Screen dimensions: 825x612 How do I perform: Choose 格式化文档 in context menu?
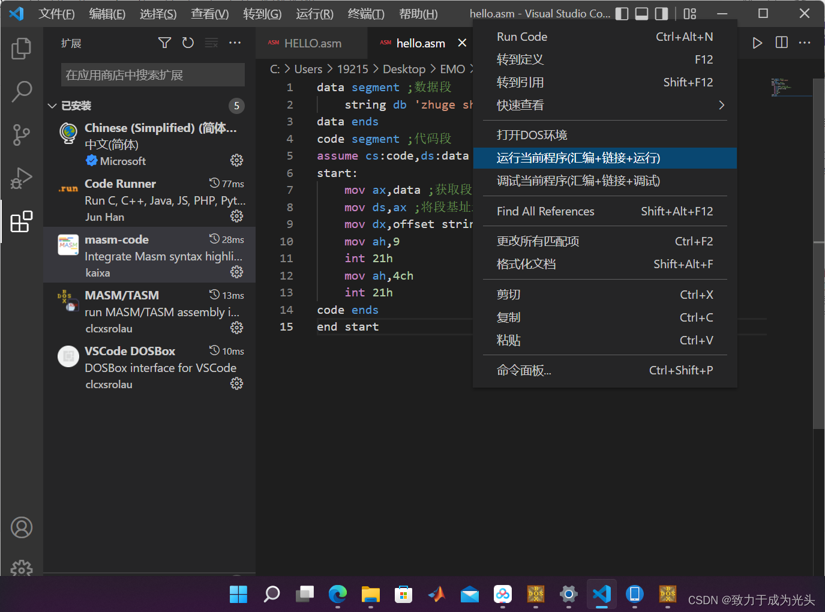(x=605, y=264)
